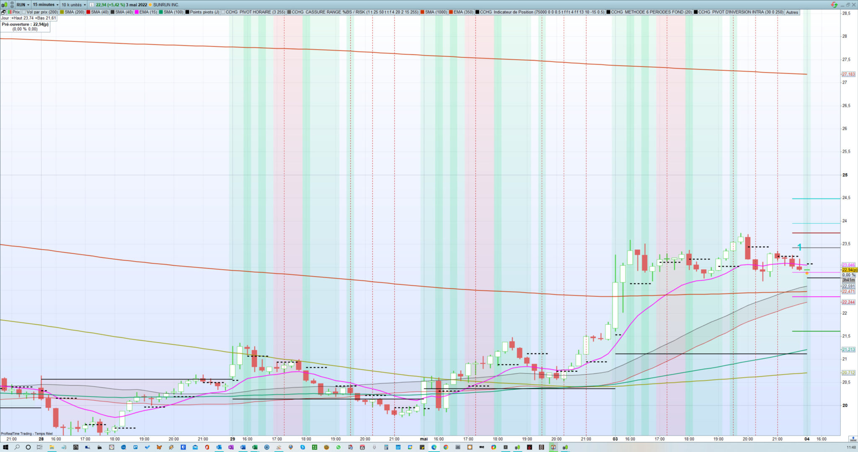Click the instrument info icon
Screen dimensions: 858x452
(x=92, y=5)
